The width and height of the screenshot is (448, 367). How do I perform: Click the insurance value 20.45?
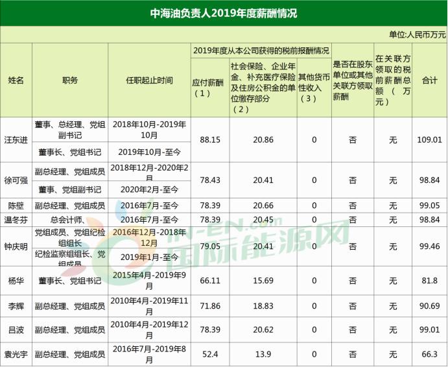click(x=263, y=220)
